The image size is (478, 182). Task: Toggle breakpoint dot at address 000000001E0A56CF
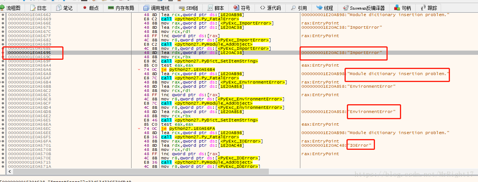(3, 103)
